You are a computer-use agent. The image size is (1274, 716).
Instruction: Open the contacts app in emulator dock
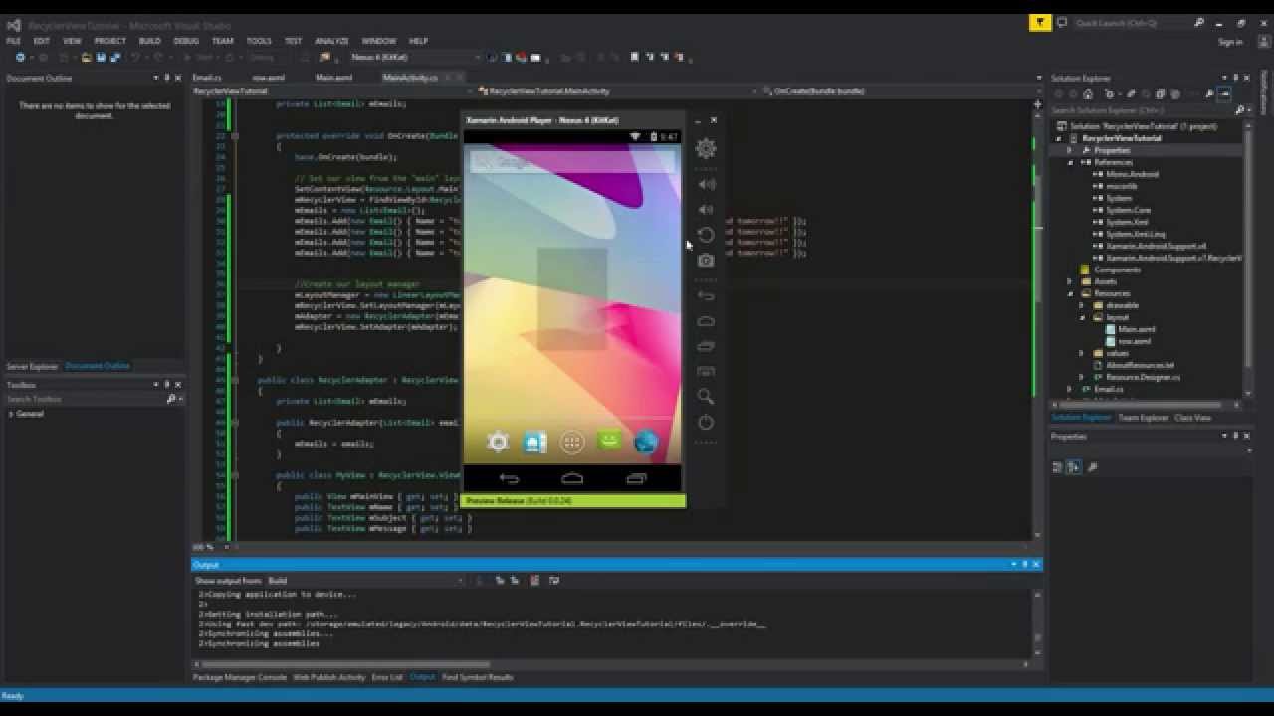535,443
